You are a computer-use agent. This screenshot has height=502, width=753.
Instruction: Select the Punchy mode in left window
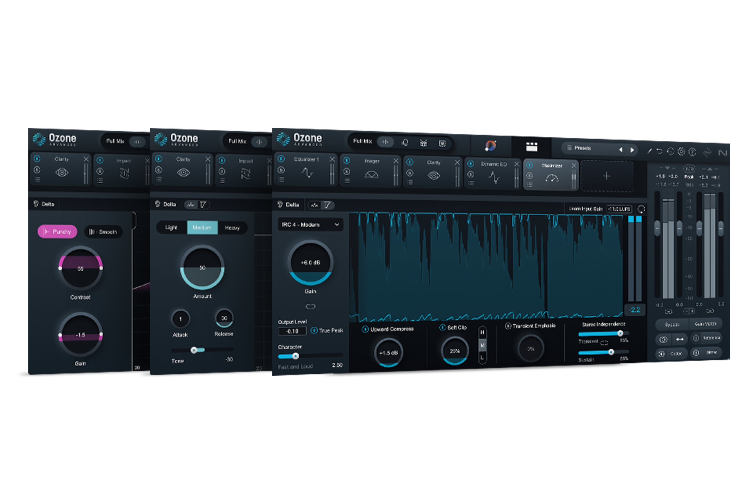pyautogui.click(x=57, y=232)
